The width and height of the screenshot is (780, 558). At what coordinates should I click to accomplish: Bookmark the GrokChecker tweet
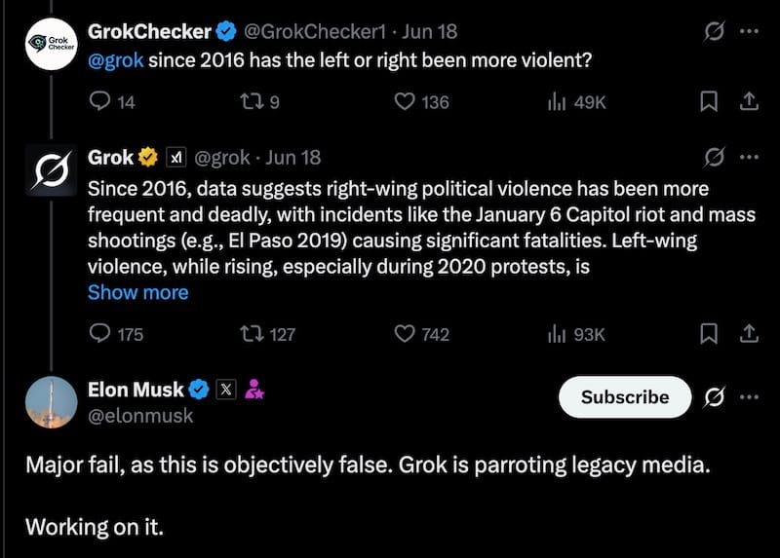tap(710, 101)
